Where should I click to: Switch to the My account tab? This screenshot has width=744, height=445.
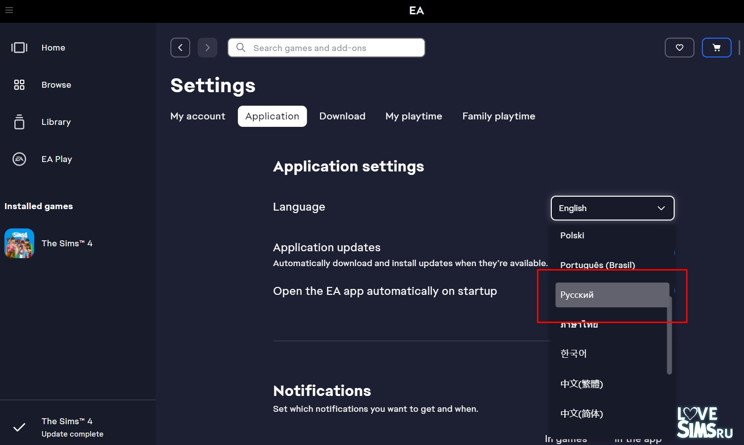click(x=198, y=116)
